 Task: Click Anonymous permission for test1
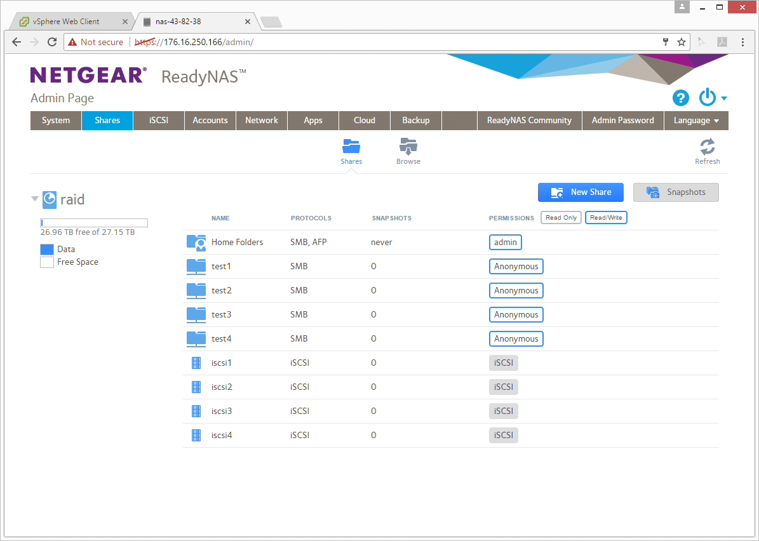click(516, 267)
